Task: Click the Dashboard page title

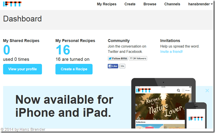Action: point(22,19)
